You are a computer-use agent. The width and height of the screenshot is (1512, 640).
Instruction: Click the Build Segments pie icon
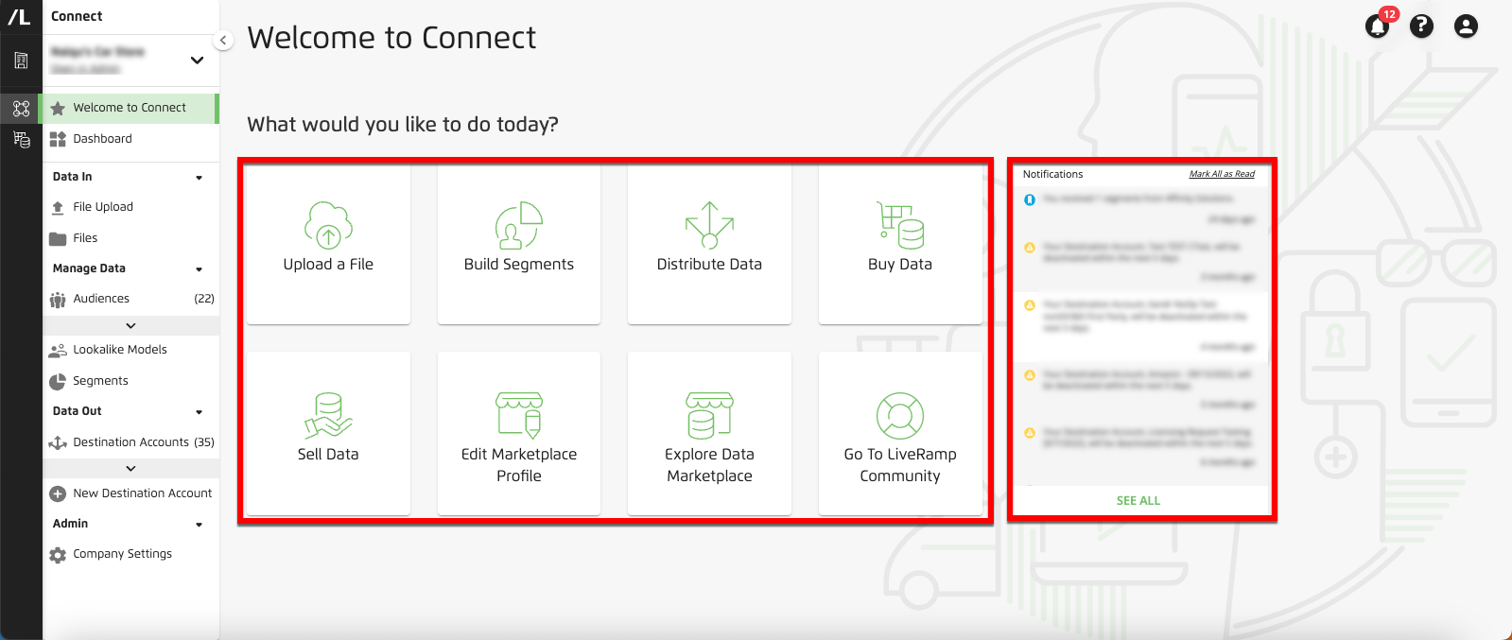click(x=518, y=225)
